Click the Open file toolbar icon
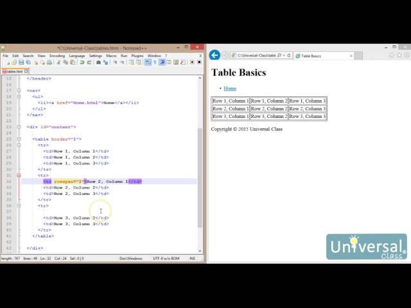The height and width of the screenshot is (308, 411). point(14,62)
